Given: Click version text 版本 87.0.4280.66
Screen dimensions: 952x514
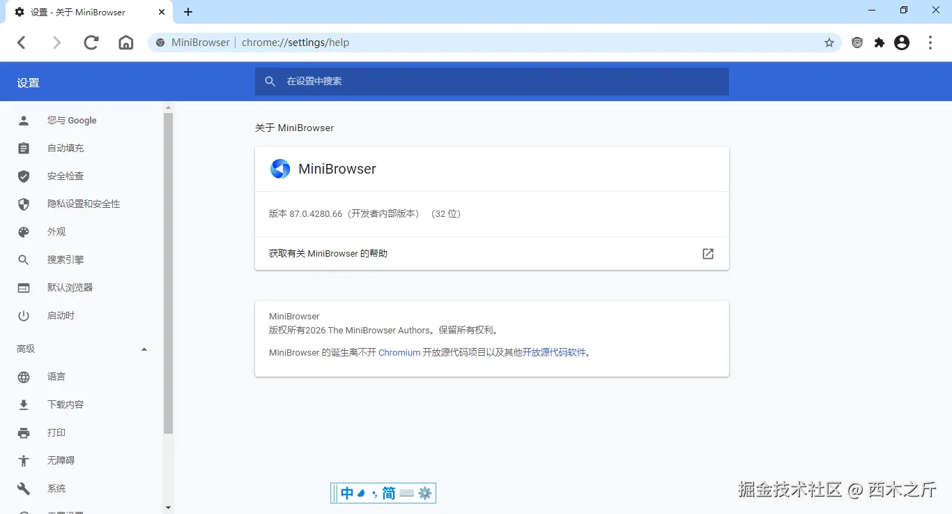Looking at the screenshot, I should coord(306,214).
